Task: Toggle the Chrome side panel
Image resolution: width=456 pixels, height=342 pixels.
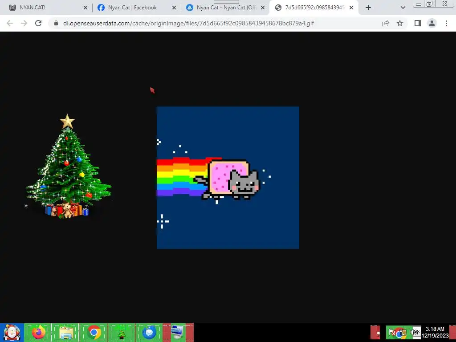Action: (x=418, y=23)
